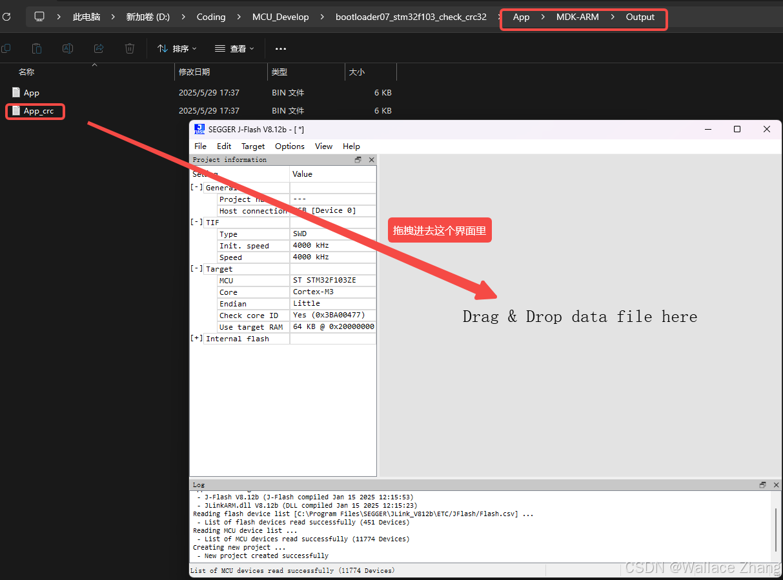Click the Drag & Drop data file area
Image resolution: width=783 pixels, height=580 pixels.
(580, 316)
